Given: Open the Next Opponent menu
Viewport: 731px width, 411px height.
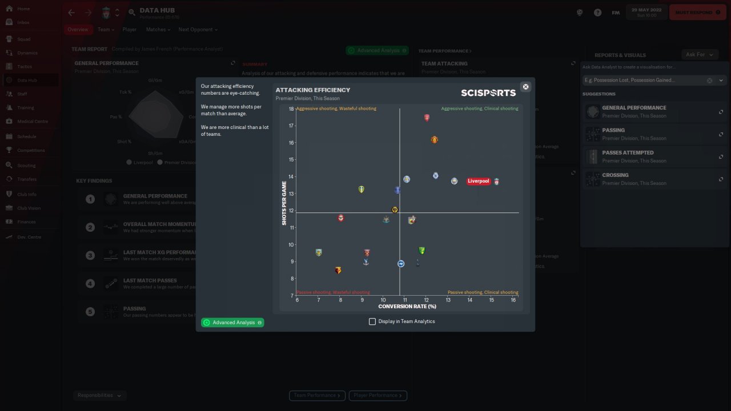Looking at the screenshot, I should pyautogui.click(x=198, y=29).
